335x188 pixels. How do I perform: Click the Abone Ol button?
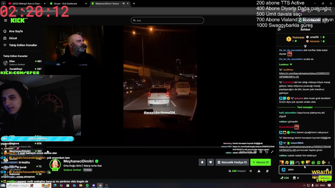click(x=260, y=162)
